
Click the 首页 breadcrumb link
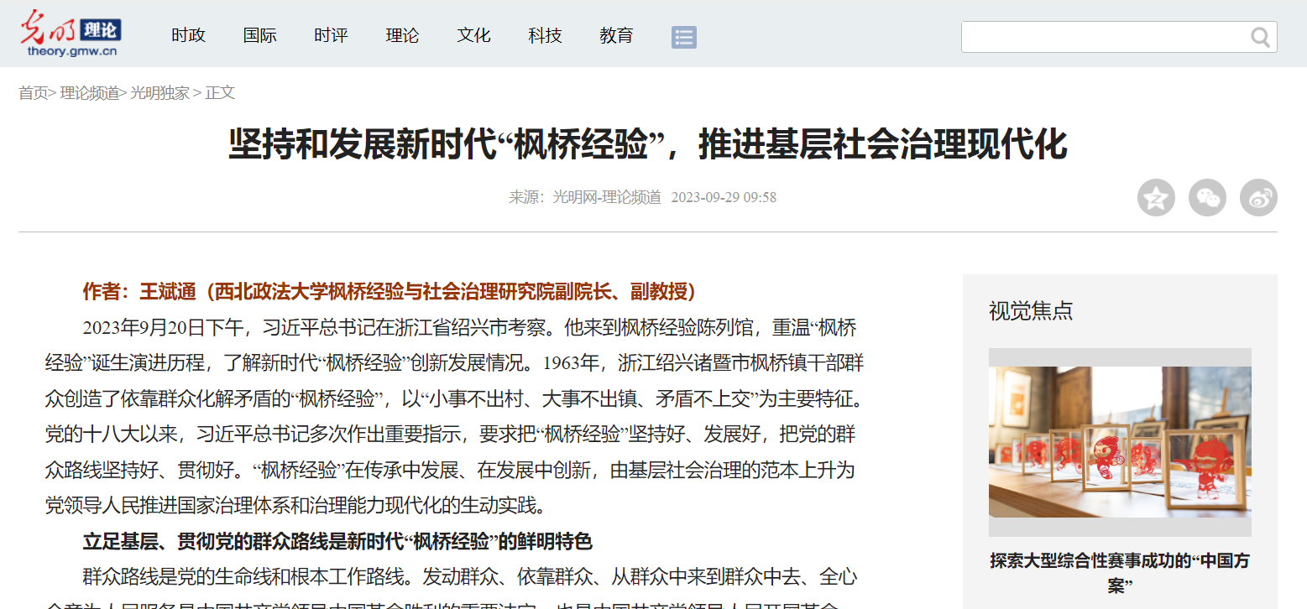point(33,93)
